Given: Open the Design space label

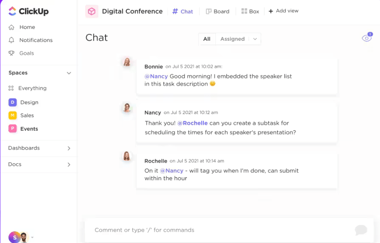Looking at the screenshot, I should 29,102.
